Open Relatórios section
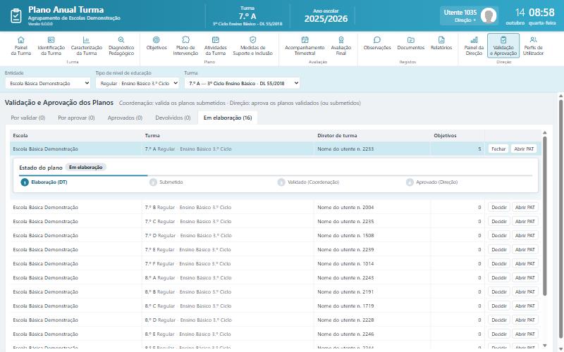This screenshot has height=352, width=564. [441, 44]
